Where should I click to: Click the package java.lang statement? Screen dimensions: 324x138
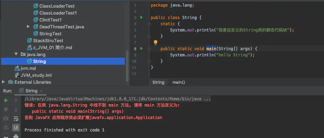[x=173, y=5]
